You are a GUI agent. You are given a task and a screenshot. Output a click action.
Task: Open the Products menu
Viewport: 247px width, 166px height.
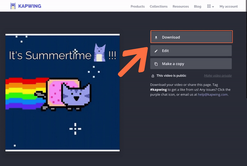tap(138, 7)
